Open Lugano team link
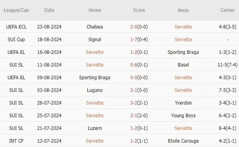 click(x=95, y=90)
